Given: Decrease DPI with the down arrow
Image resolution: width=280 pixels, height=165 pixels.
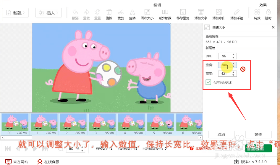Looking at the screenshot, I should [233, 57].
